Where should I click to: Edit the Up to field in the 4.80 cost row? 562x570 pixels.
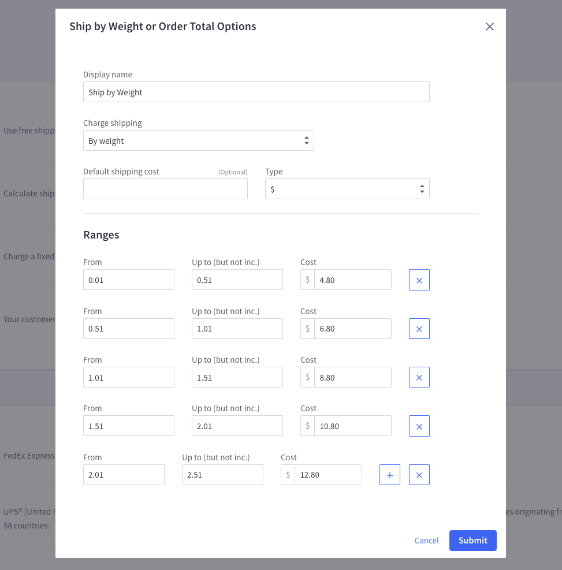tap(237, 280)
